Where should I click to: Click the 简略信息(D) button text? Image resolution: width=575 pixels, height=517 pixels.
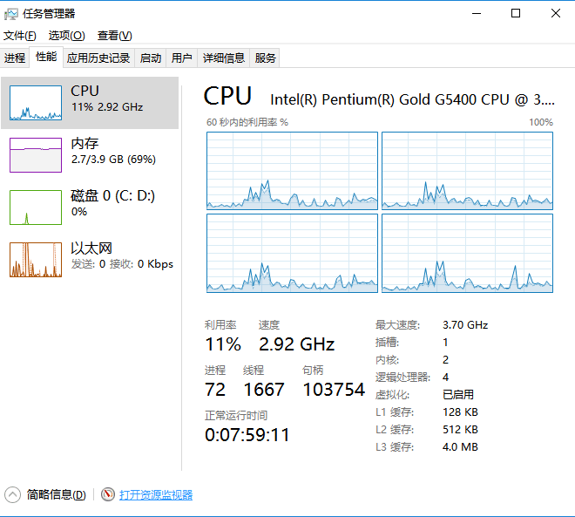[57, 494]
